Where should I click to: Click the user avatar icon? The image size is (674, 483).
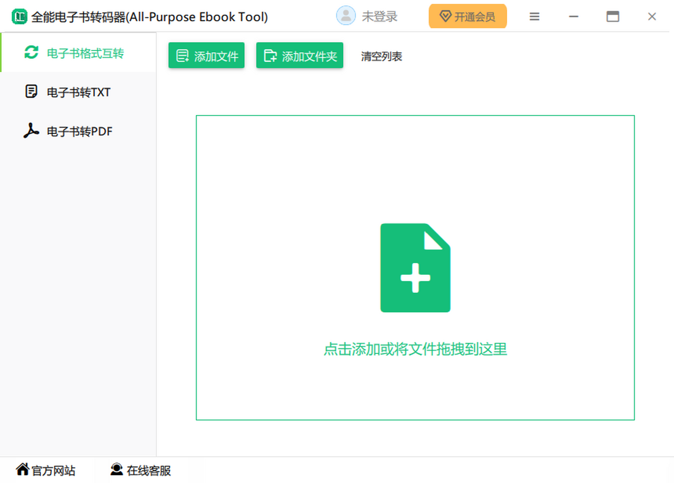coord(345,16)
